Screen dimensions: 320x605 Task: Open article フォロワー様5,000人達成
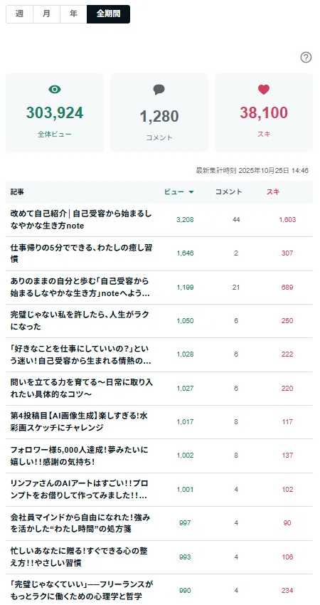point(159,456)
